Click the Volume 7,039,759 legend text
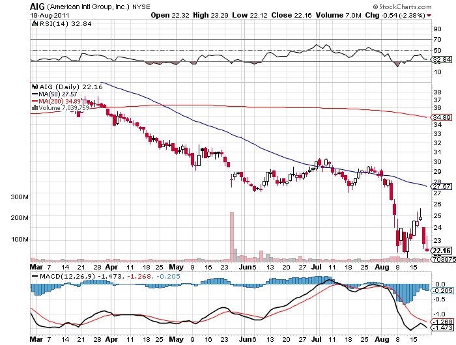Screen dimensions: 456x345 click(64, 108)
